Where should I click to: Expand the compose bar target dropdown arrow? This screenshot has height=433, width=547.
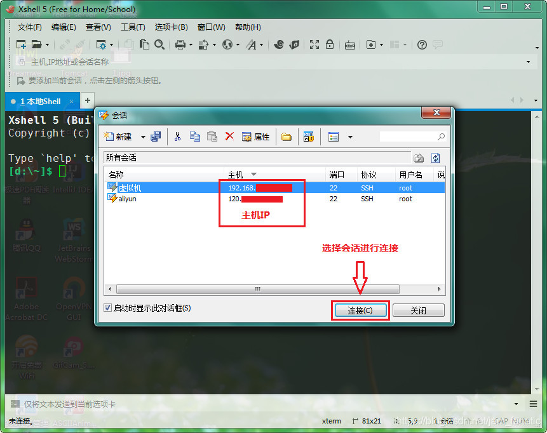tap(516, 404)
